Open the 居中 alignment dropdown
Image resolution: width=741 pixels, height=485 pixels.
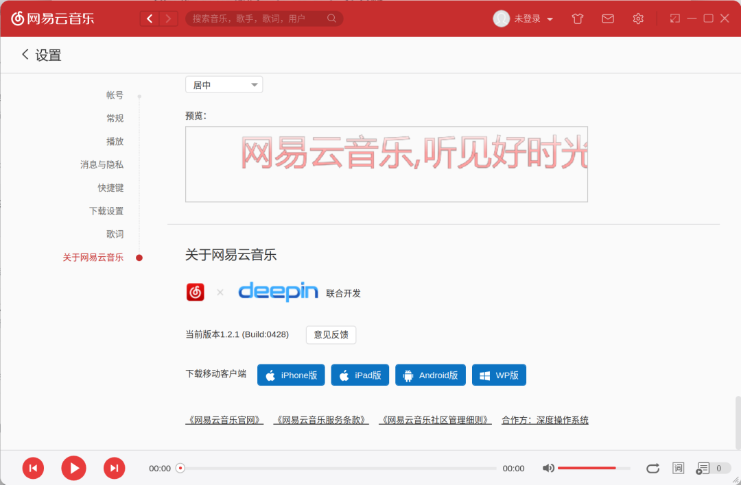[x=224, y=84]
